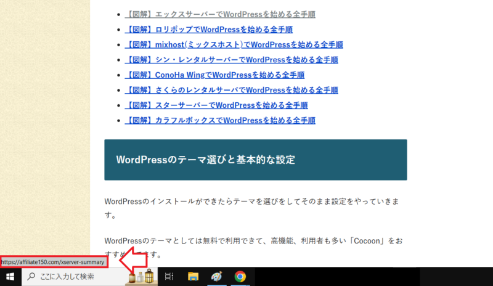This screenshot has width=493, height=286.
Task: Open the エックスサーバー WordPress guide link
Action: (x=220, y=14)
